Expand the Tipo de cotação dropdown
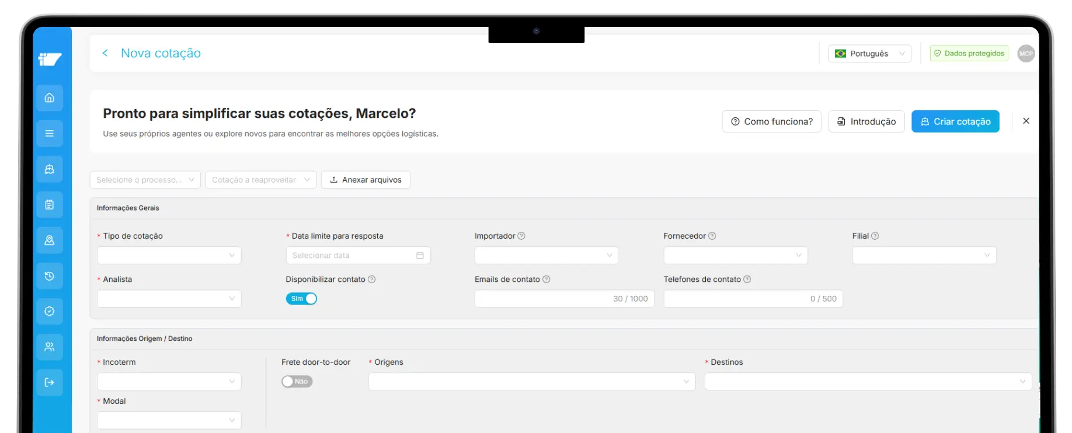 169,256
